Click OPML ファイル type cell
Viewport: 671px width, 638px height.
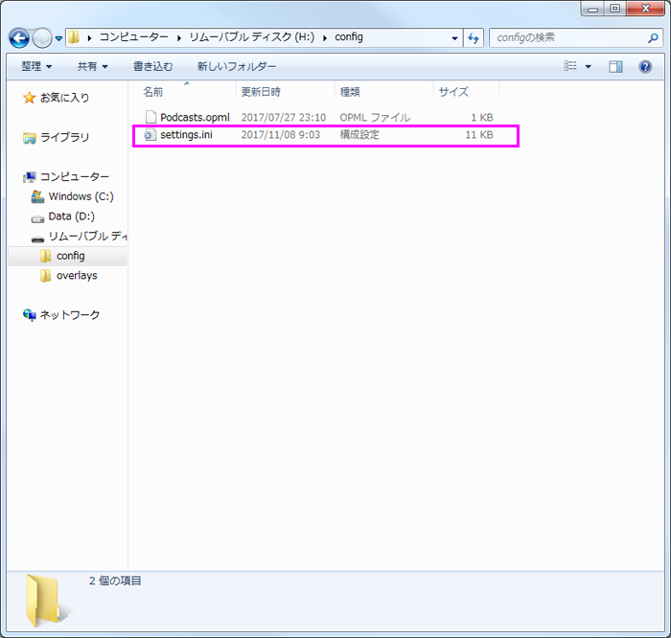point(375,117)
